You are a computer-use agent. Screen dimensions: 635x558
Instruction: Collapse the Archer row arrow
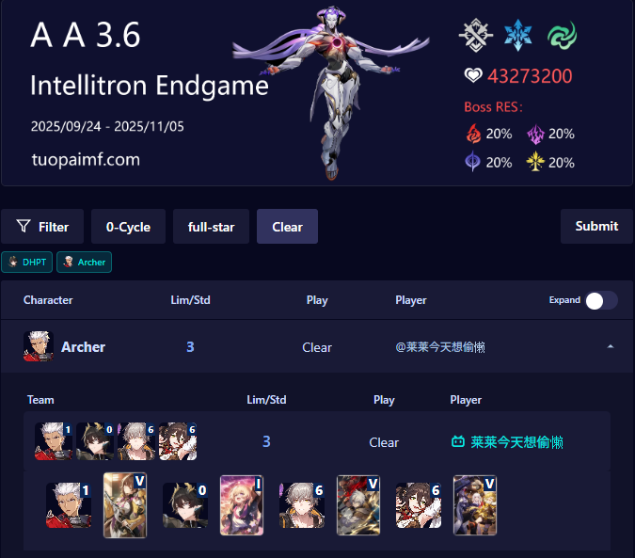coord(611,346)
